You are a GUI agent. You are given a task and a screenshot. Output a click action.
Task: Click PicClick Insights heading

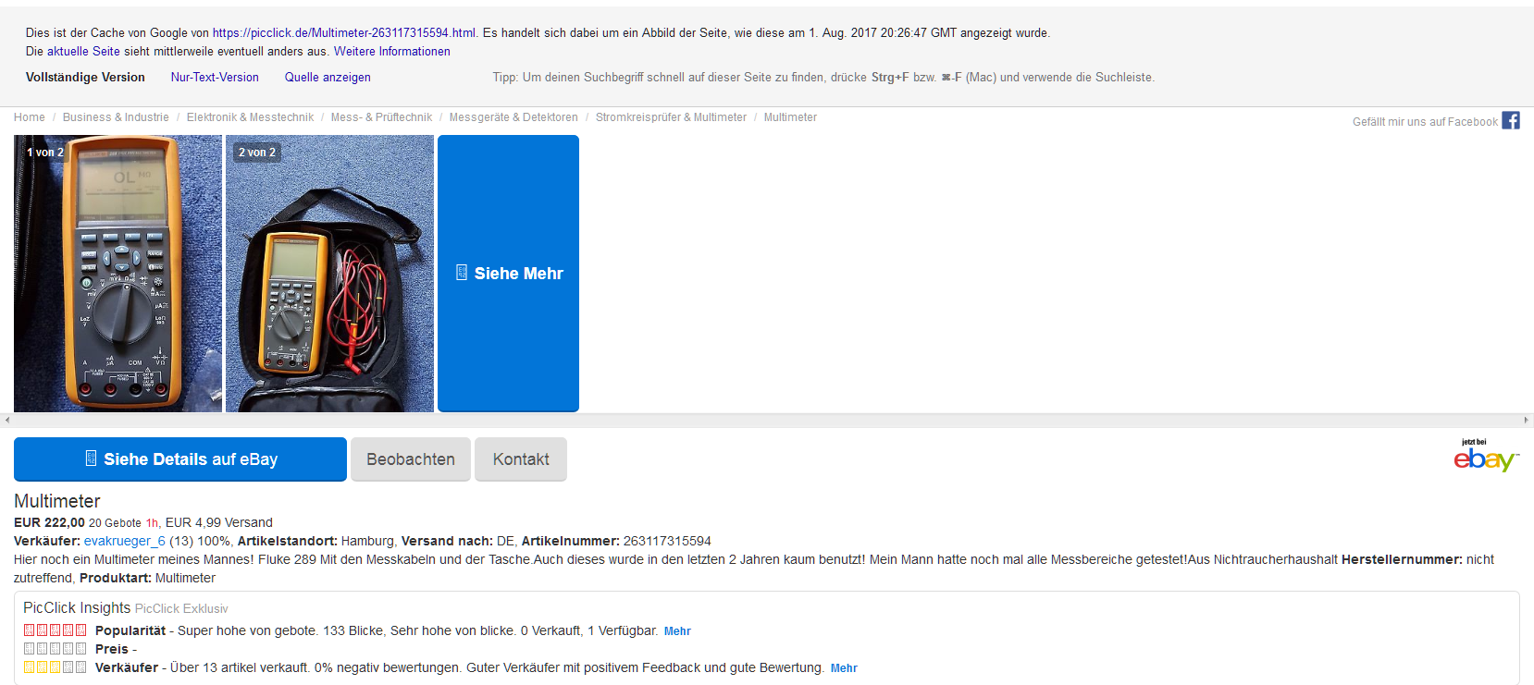point(77,607)
